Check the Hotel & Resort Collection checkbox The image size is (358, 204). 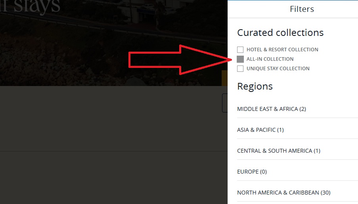(x=240, y=50)
